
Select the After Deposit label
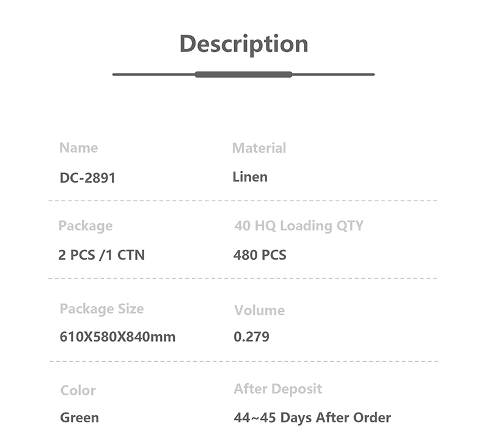point(278,389)
